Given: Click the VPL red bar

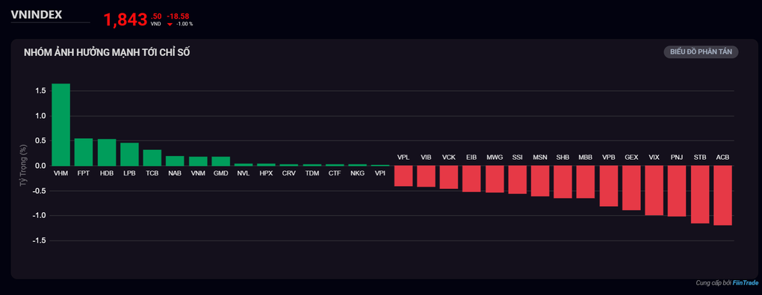Looking at the screenshot, I should [403, 176].
